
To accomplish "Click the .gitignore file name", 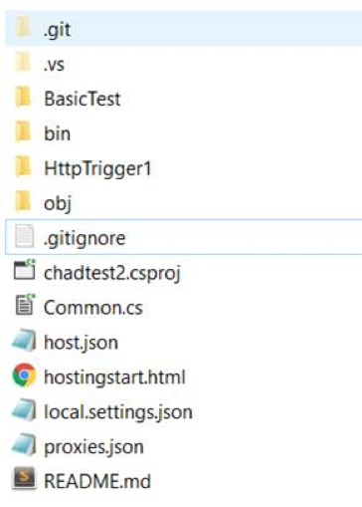I will pos(85,239).
